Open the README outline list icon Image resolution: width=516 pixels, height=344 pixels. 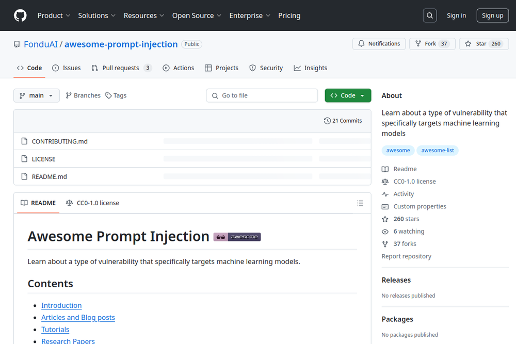(360, 203)
